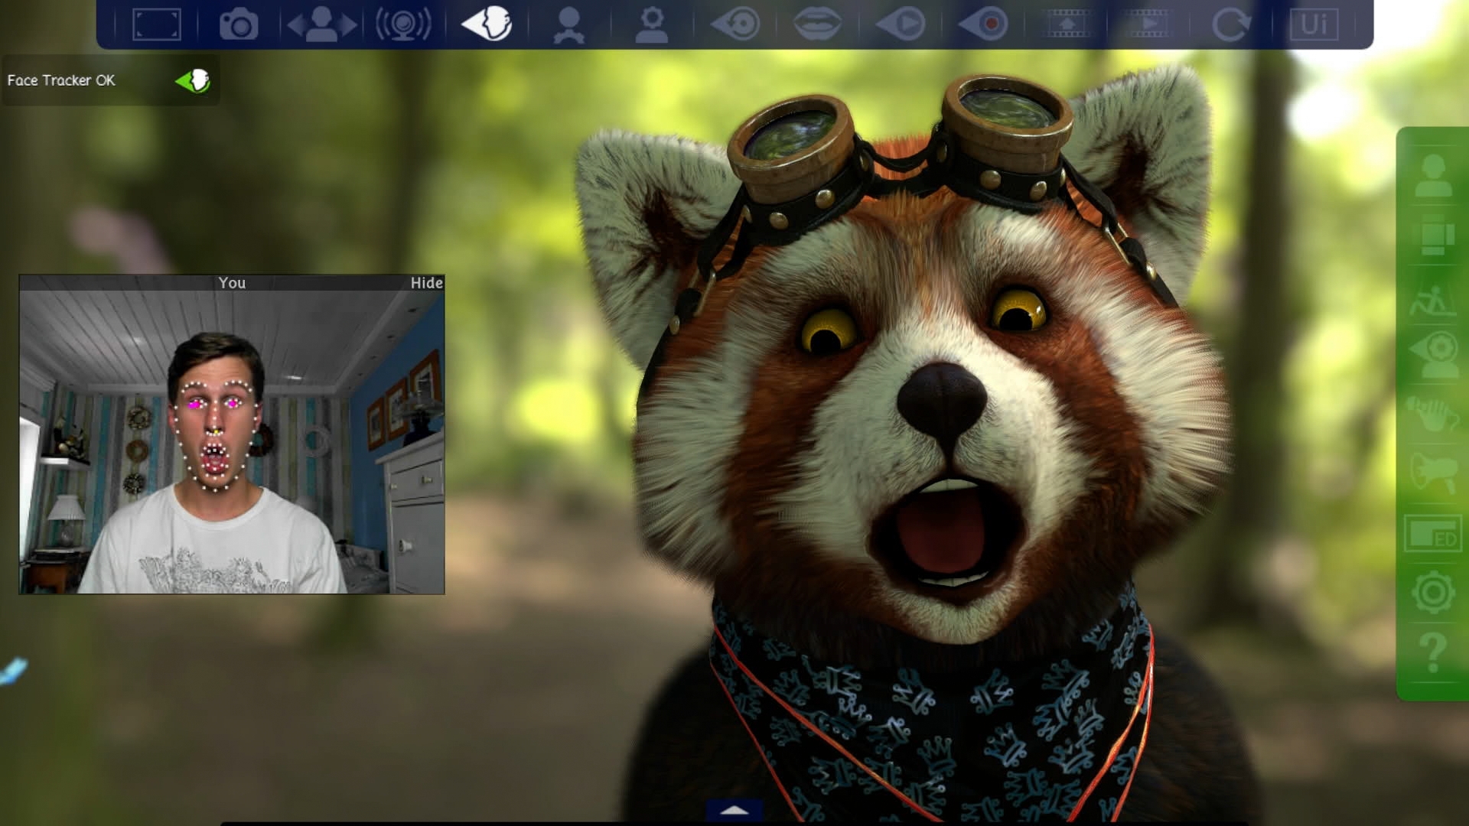Toggle the face tracking head icon

click(x=487, y=24)
